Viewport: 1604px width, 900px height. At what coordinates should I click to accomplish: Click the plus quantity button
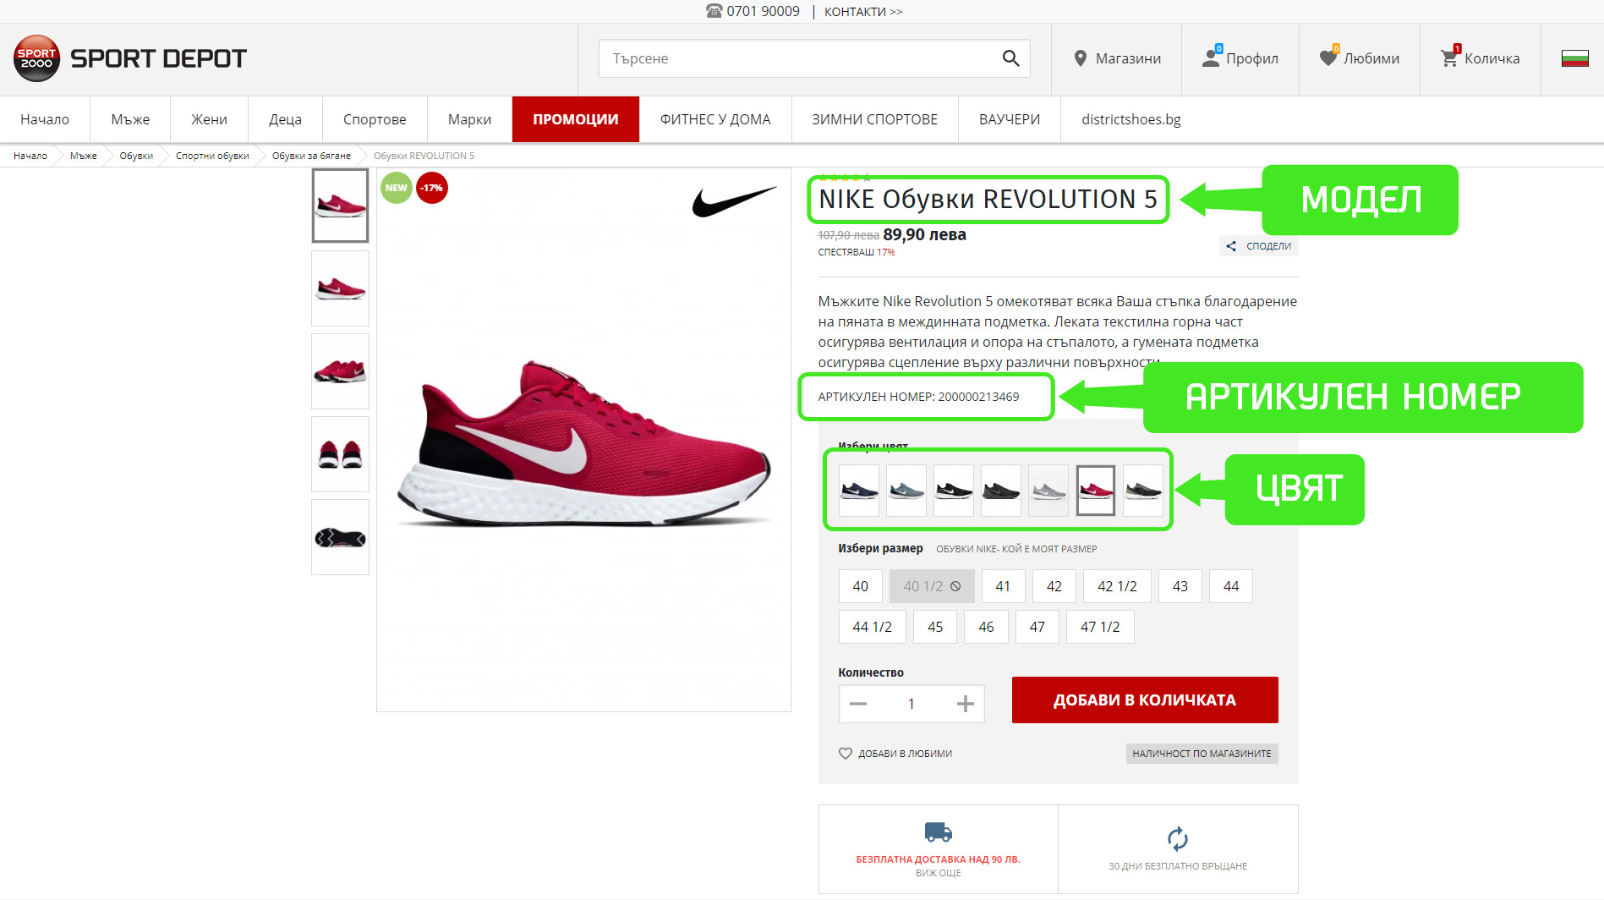(966, 704)
